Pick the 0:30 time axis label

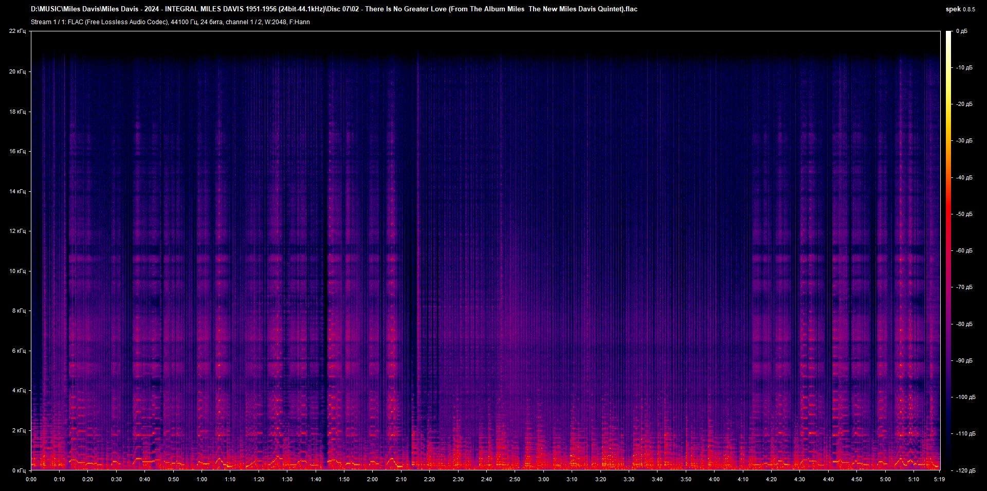click(117, 479)
